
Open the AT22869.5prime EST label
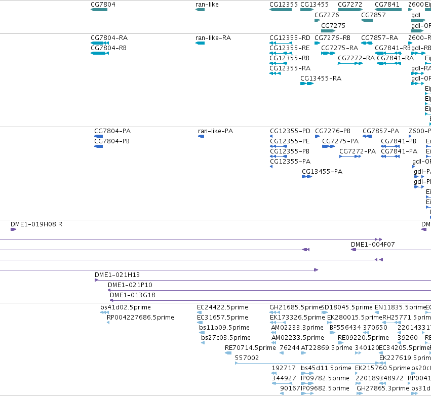pyautogui.click(x=327, y=347)
